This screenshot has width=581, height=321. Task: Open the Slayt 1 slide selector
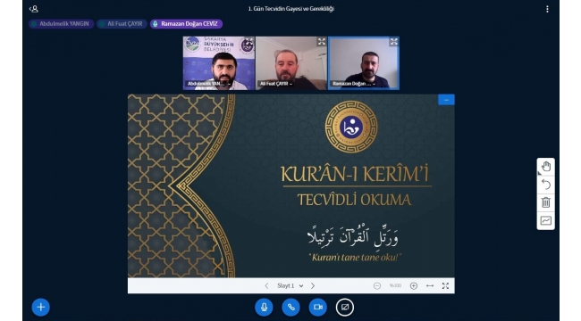tap(290, 286)
